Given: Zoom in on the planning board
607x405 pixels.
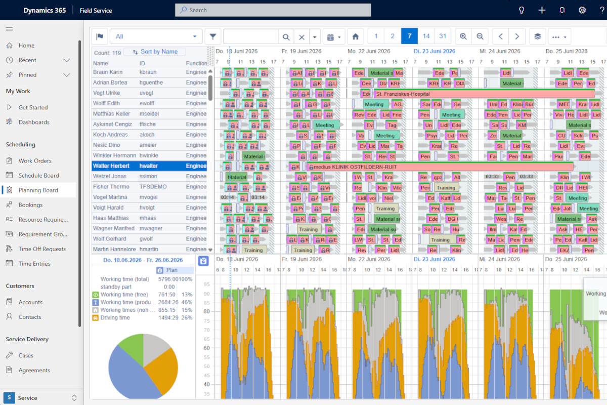Looking at the screenshot, I should click(x=463, y=36).
